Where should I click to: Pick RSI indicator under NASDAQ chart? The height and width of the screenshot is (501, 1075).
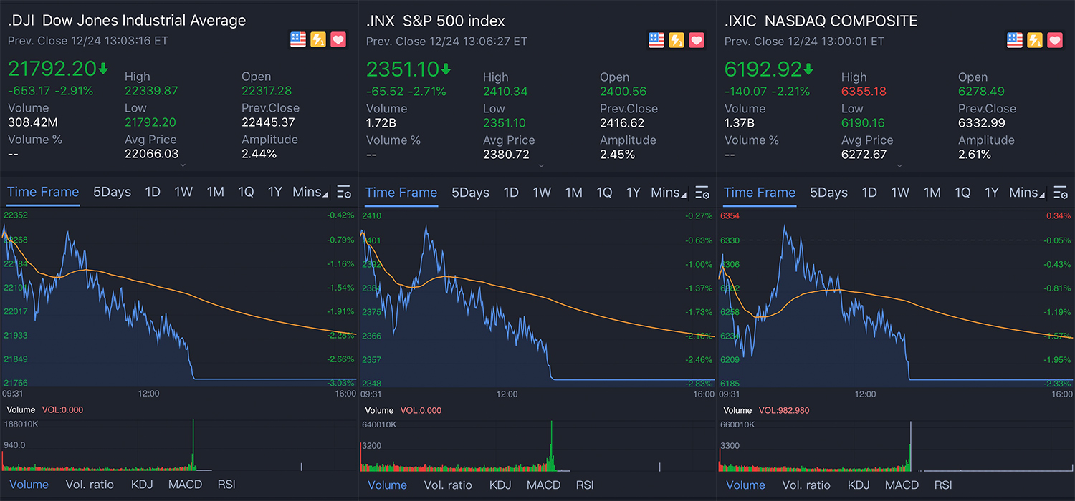tap(943, 485)
